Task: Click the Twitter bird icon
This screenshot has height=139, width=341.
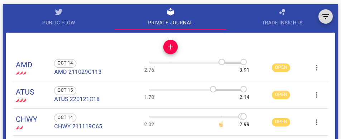Action: point(59,12)
